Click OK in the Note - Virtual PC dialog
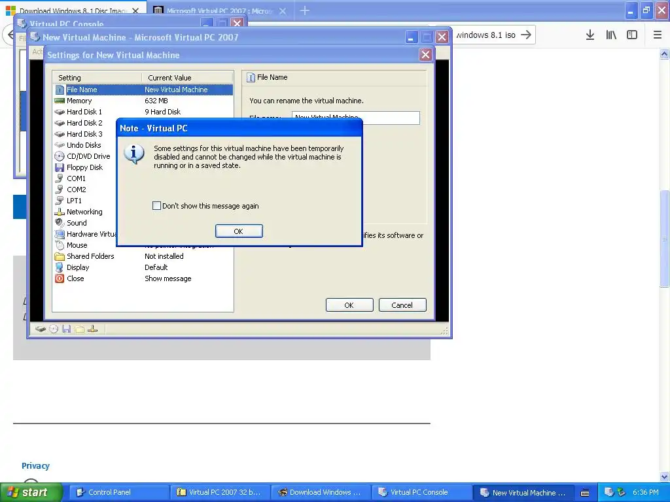This screenshot has width=670, height=502. [239, 231]
